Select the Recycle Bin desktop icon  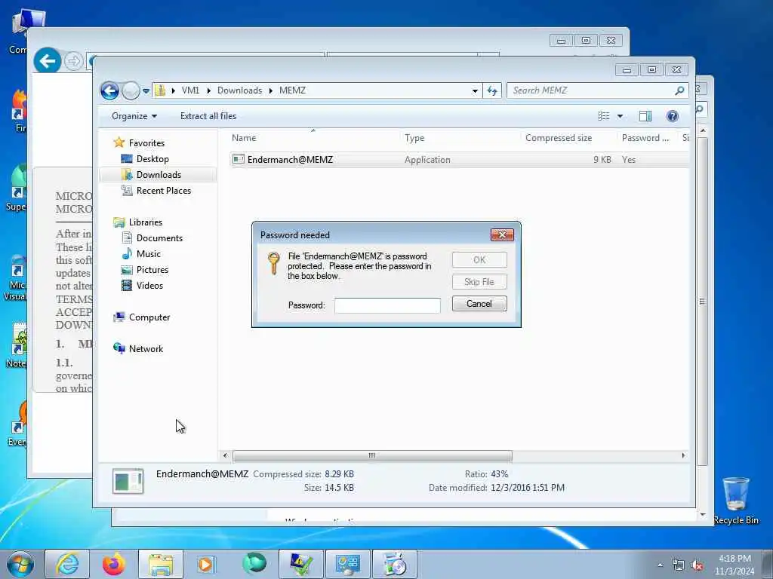coord(736,501)
